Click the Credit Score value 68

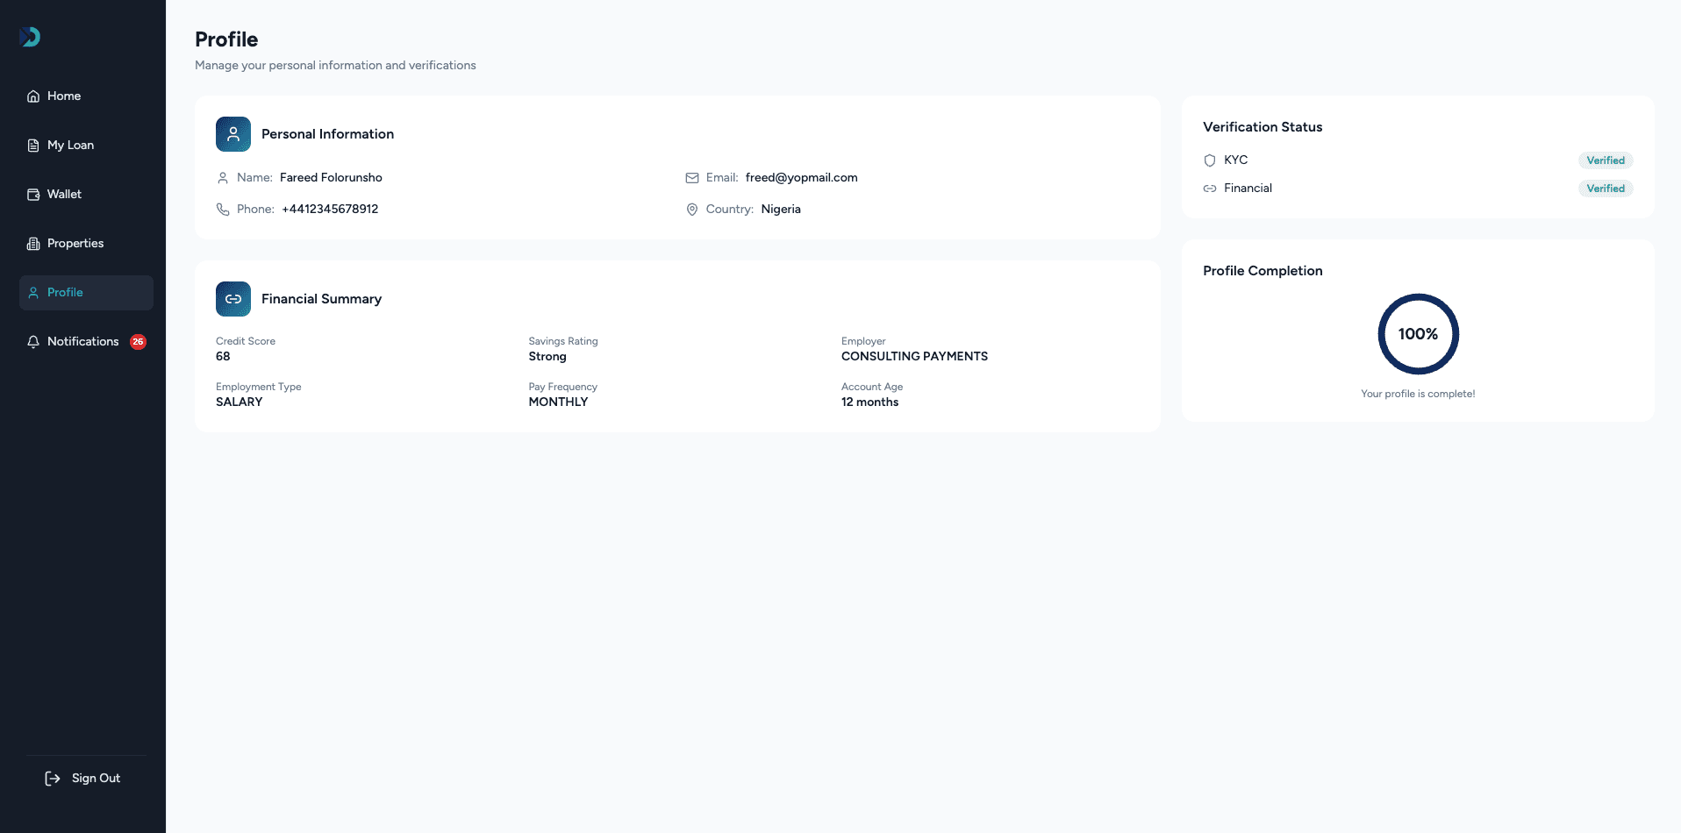(x=223, y=357)
